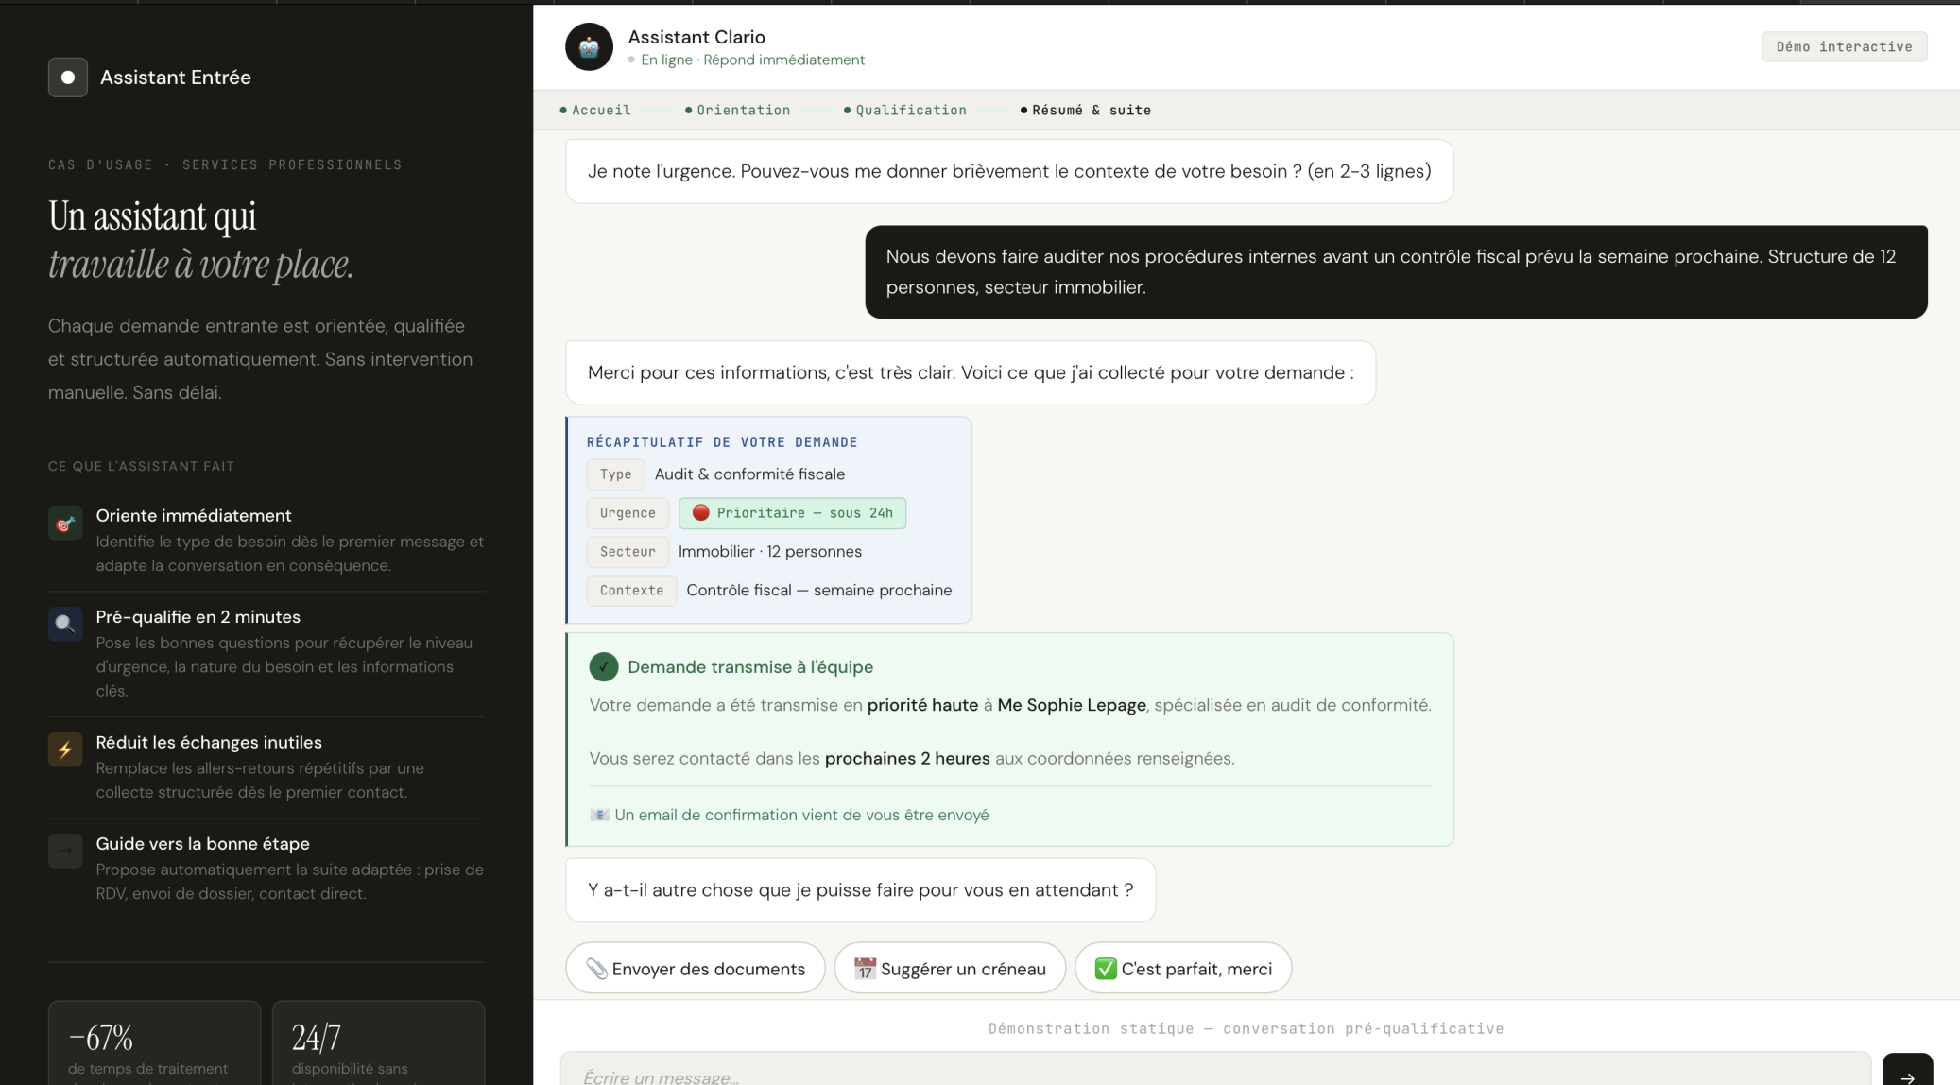The width and height of the screenshot is (1960, 1085).
Task: Open the Type tag labeled Audit conformité fiscale
Action: (x=615, y=474)
